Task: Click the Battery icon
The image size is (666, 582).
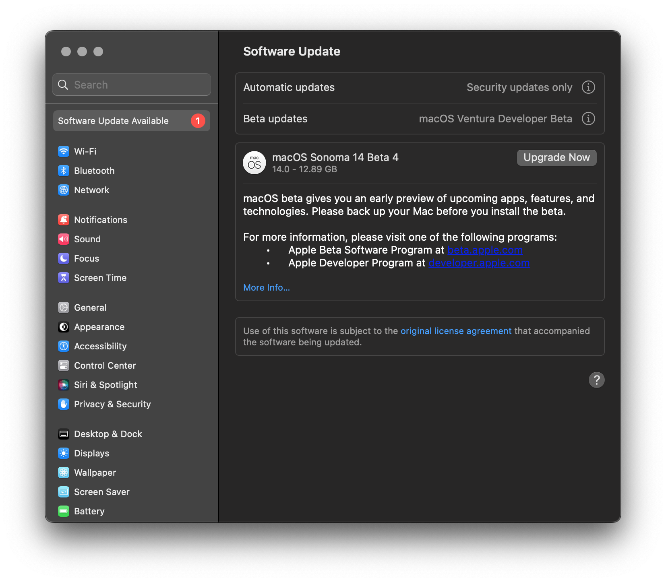Action: [64, 511]
